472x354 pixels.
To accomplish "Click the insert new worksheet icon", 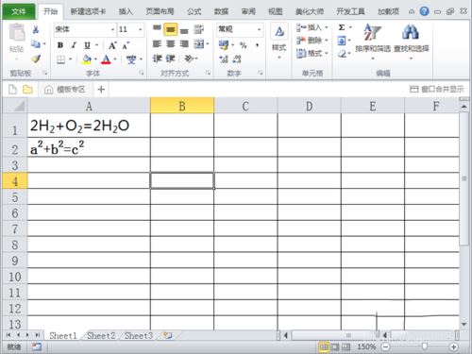I will pyautogui.click(x=168, y=336).
